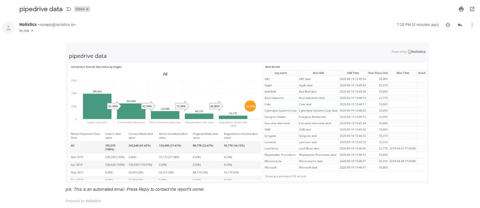Viewport: 480px width, 208px height.
Task: Open email in new window
Action: pos(472,9)
